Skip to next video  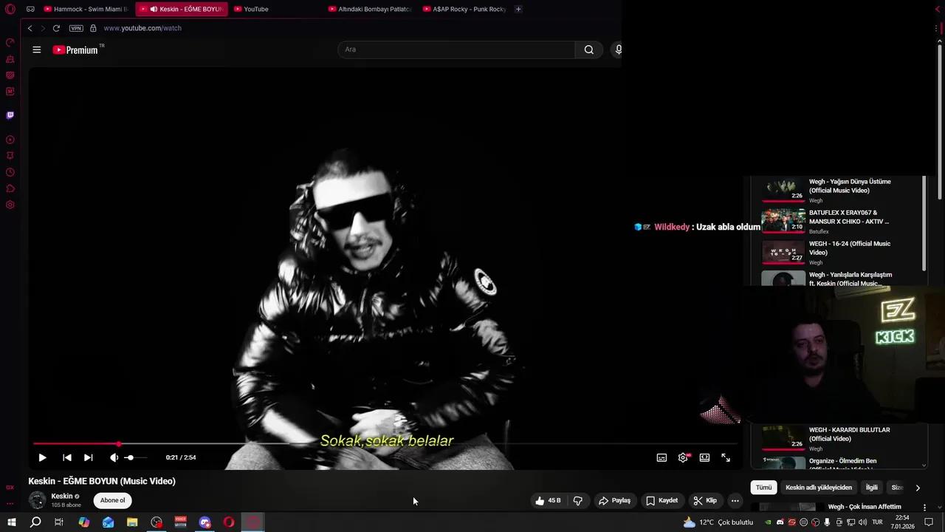point(88,457)
